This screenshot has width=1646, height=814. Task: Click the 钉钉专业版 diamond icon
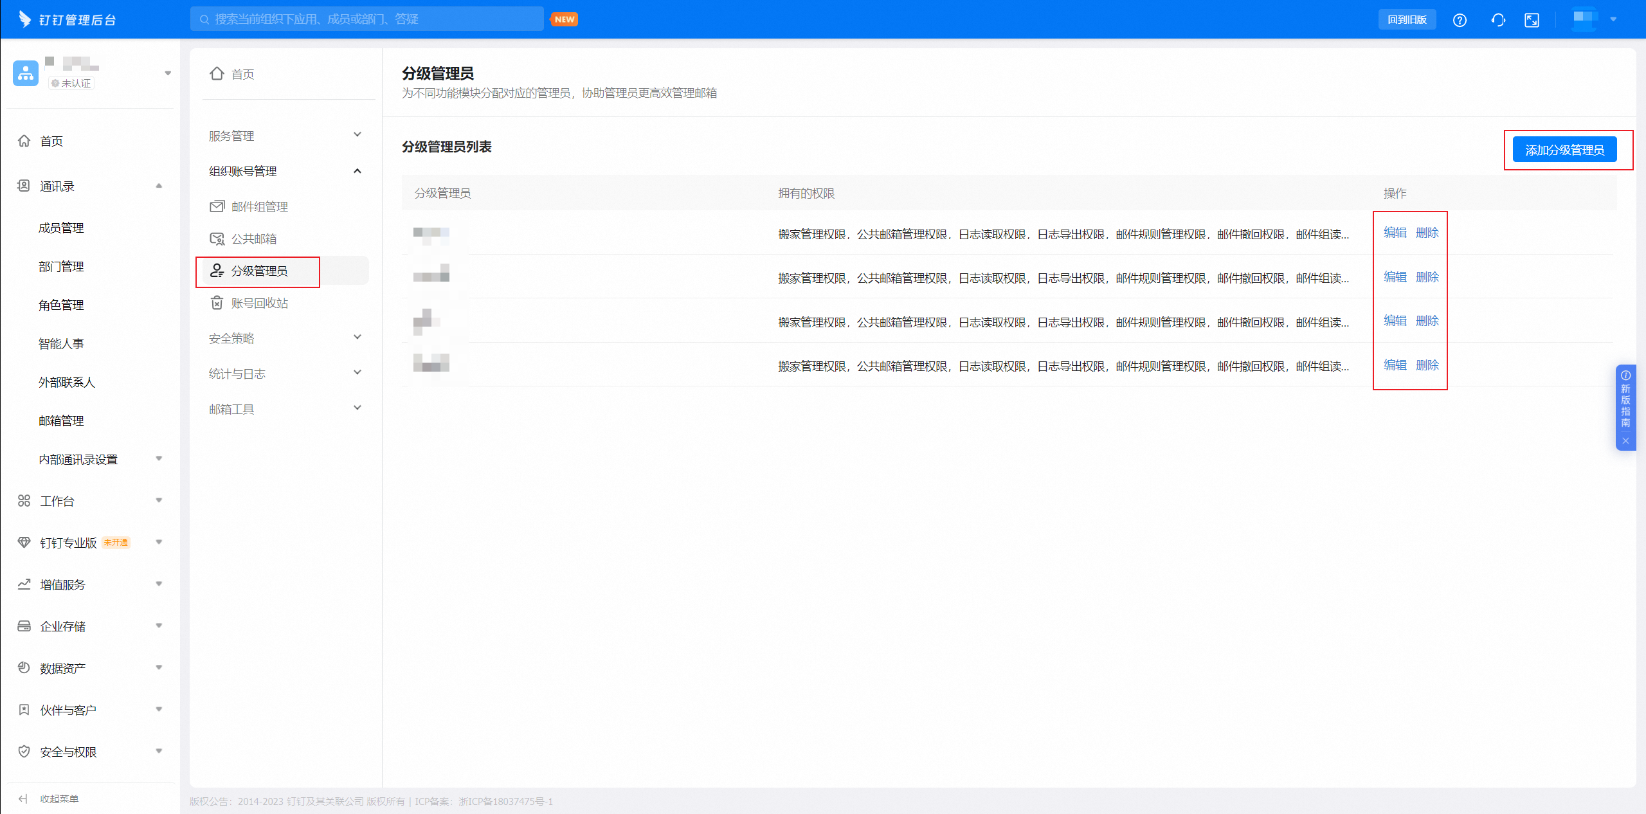tap(24, 542)
